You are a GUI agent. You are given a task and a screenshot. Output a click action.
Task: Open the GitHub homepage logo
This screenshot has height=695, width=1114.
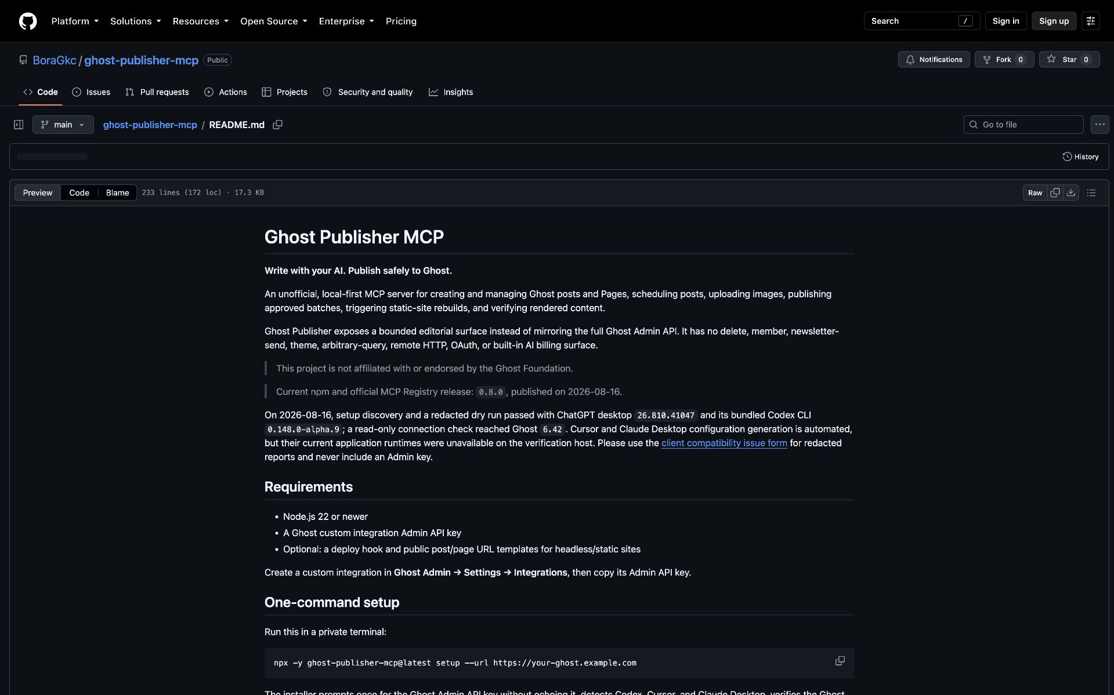pos(28,21)
